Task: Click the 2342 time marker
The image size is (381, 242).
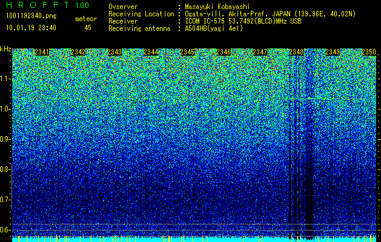Action: 78,52
